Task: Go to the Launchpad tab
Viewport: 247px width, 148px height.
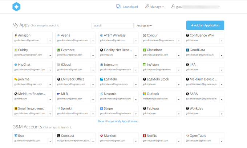Action: point(128,7)
